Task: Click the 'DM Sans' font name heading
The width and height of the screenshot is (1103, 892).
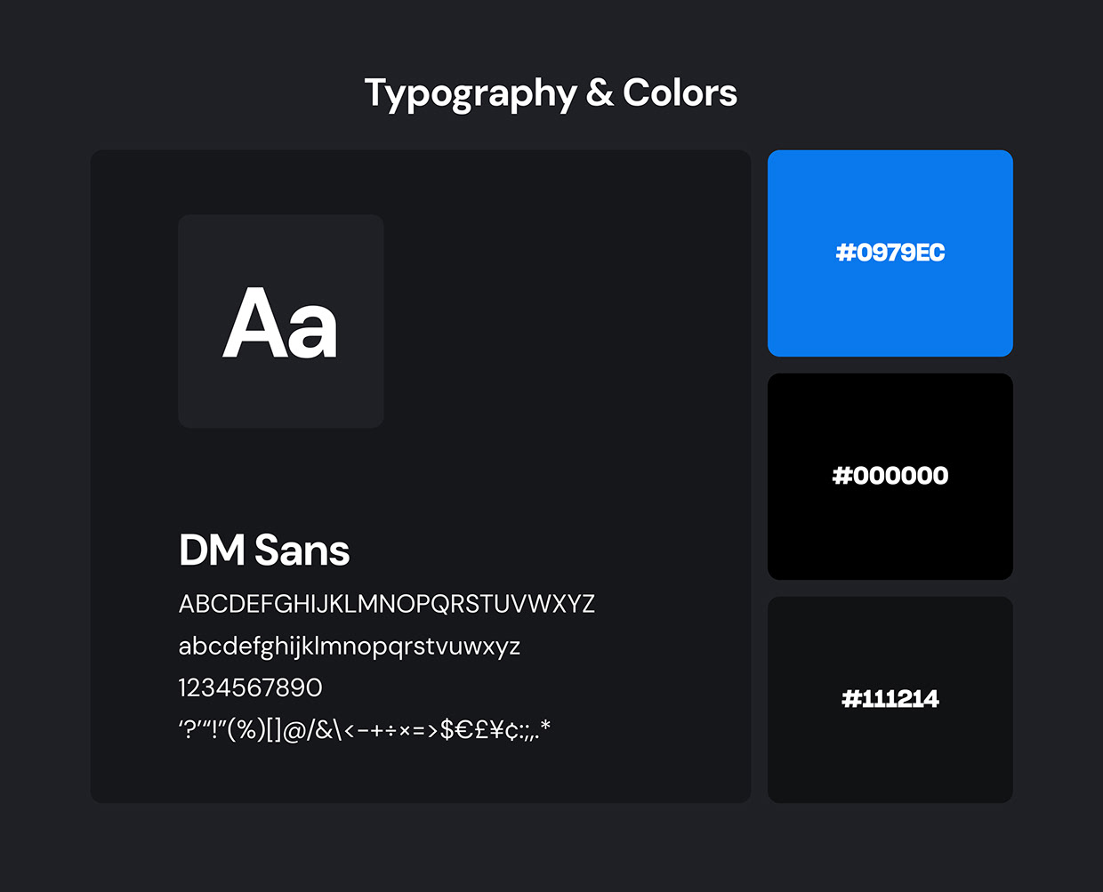Action: pos(264,550)
